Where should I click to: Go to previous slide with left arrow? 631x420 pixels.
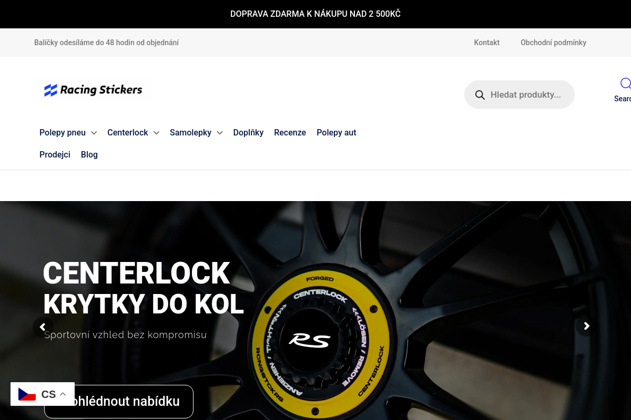pyautogui.click(x=43, y=327)
